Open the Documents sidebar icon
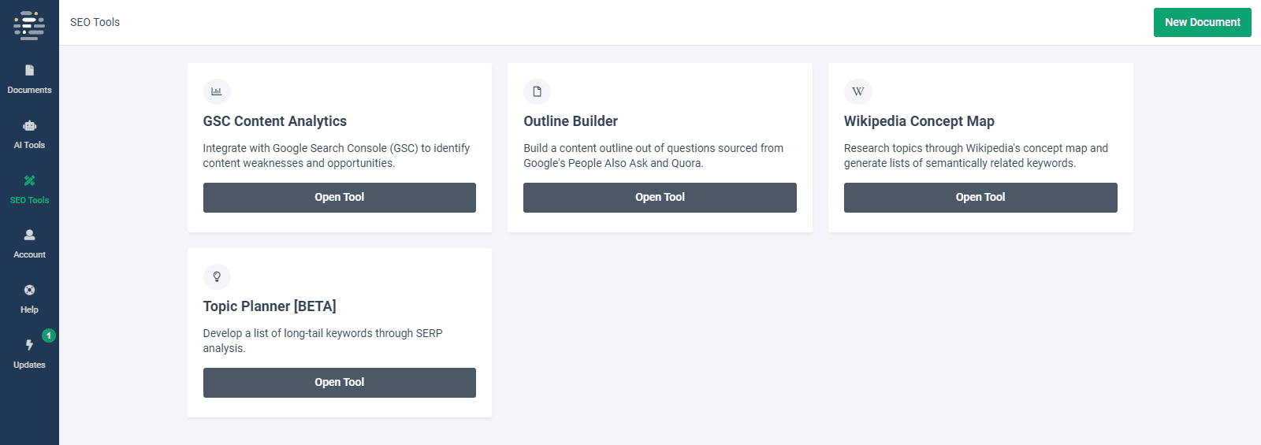 pos(29,70)
